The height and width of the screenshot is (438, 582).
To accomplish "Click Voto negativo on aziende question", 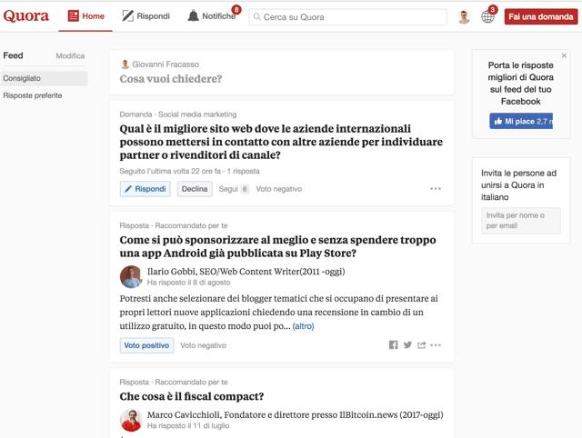I will click(279, 189).
